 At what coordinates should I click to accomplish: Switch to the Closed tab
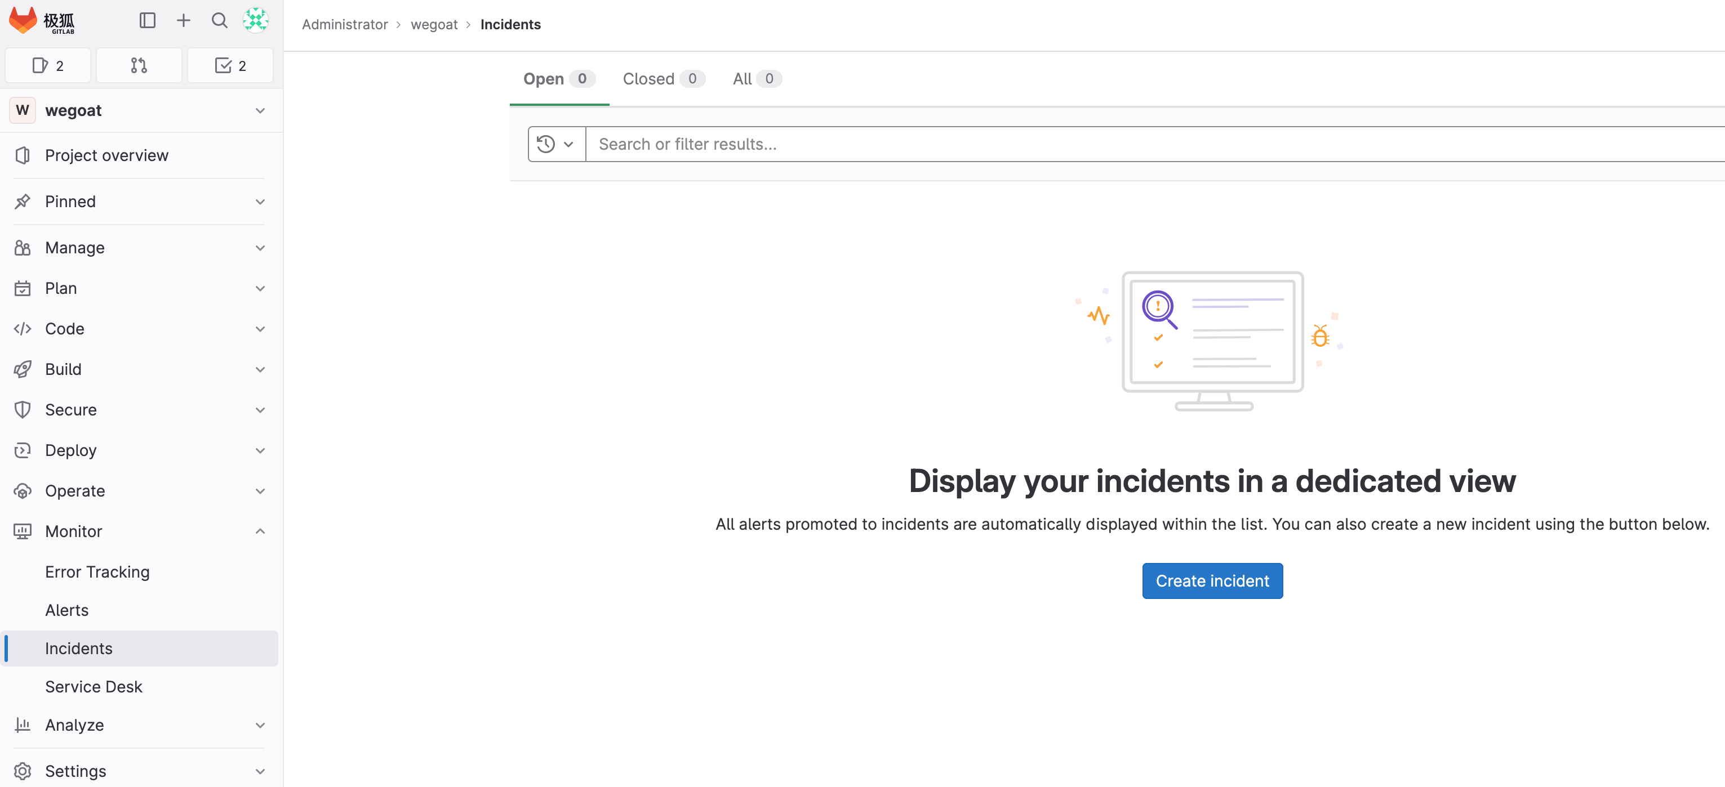click(x=663, y=79)
